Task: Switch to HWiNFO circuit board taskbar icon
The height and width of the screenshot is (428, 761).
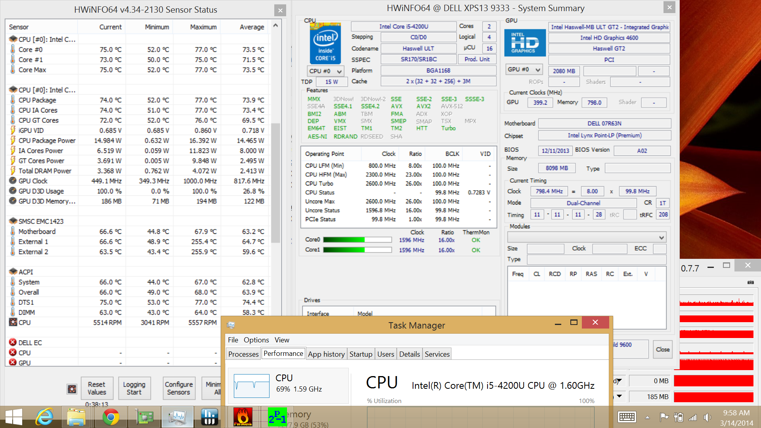Action: point(144,417)
